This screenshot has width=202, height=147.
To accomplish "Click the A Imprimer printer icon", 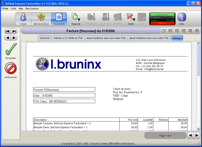I will coord(91,19).
